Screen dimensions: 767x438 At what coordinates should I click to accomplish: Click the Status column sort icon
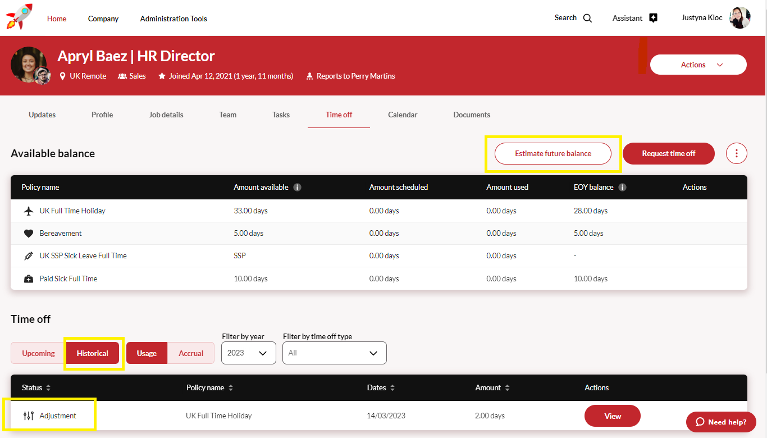coord(48,388)
